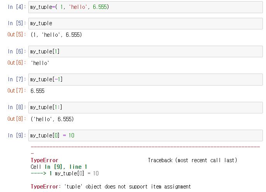The height and width of the screenshot is (192, 266).
Task: Click the In [7]: prompt label
Action: (17, 79)
